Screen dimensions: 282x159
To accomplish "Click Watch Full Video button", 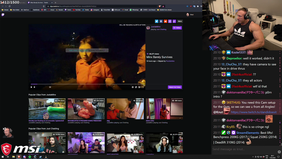I will pos(174,87).
